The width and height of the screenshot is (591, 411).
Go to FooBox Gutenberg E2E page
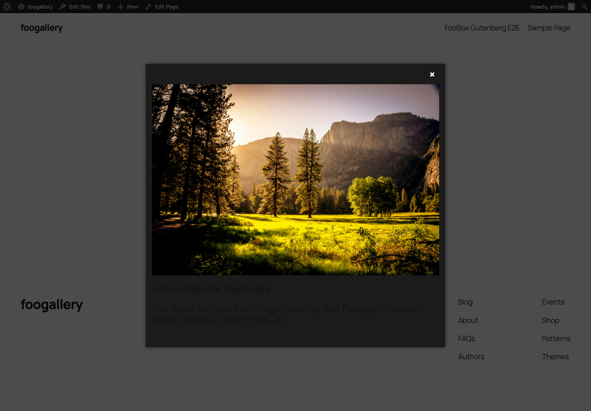(x=482, y=28)
